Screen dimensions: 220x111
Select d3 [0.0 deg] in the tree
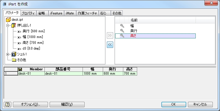31,48
